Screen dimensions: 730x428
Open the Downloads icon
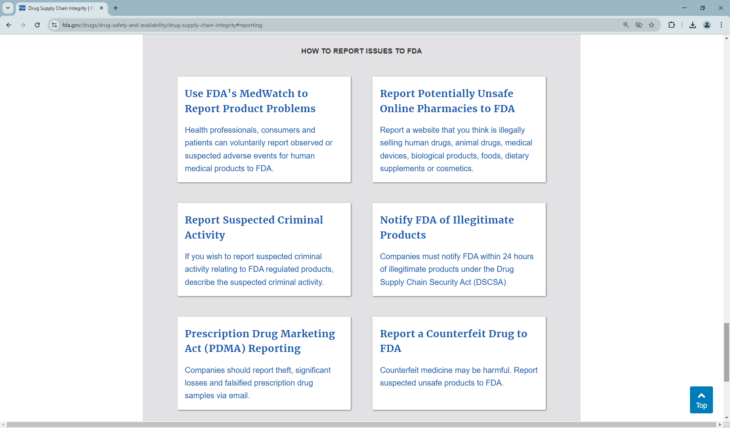click(x=693, y=25)
